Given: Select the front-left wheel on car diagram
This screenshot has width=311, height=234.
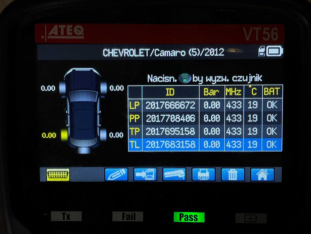Looking at the screenshot, I should (63, 88).
